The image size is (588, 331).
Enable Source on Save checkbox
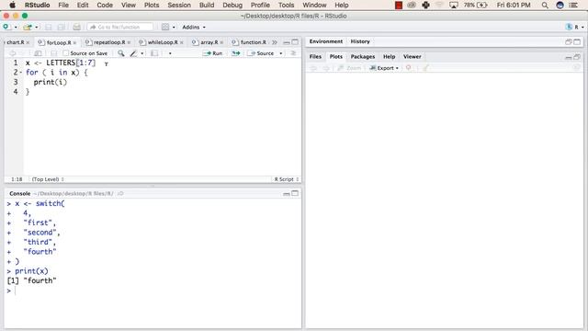(66, 53)
